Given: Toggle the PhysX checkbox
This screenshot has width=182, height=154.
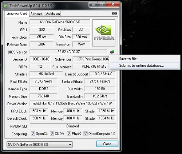Looking at the screenshot, I should coord(69,134).
